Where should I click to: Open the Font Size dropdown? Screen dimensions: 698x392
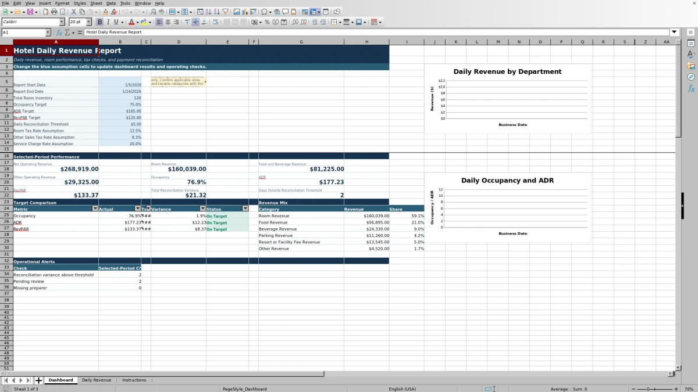coord(89,22)
